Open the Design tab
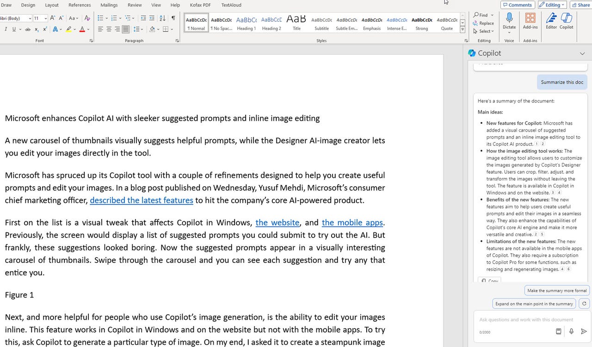The height and width of the screenshot is (347, 592). (28, 5)
